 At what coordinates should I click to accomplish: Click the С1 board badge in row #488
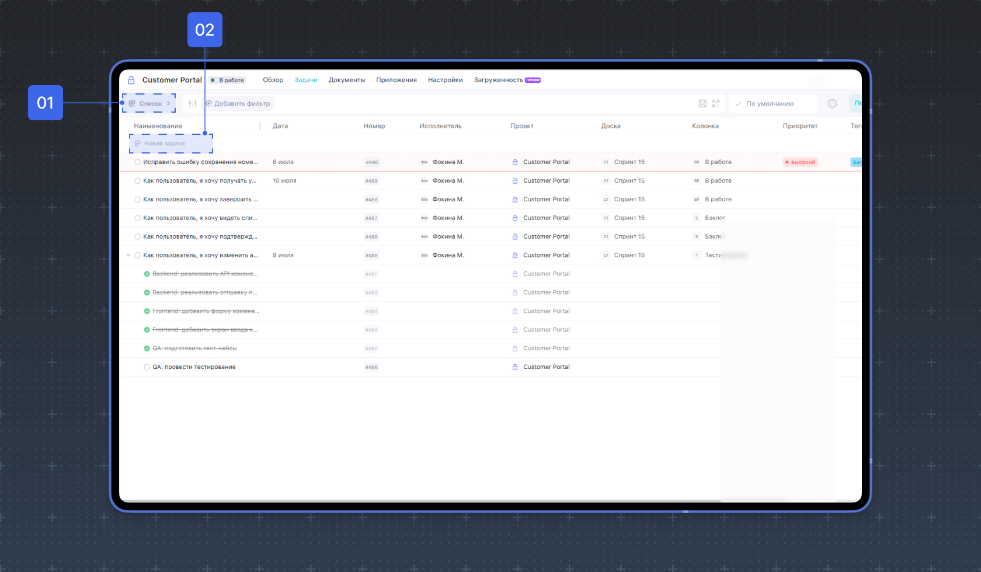(x=606, y=200)
